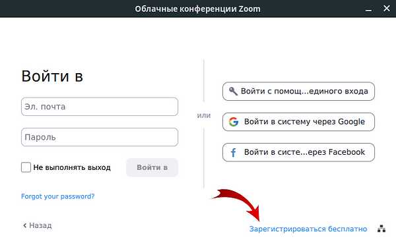Toggle the Не выполнять выход checkbox
396x249 pixels.
coord(26,167)
